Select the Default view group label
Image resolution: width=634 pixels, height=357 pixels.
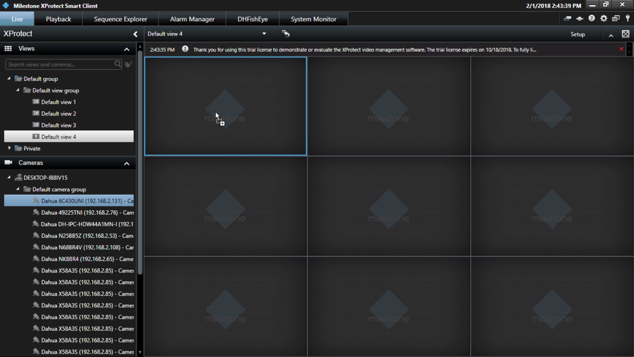tap(56, 90)
